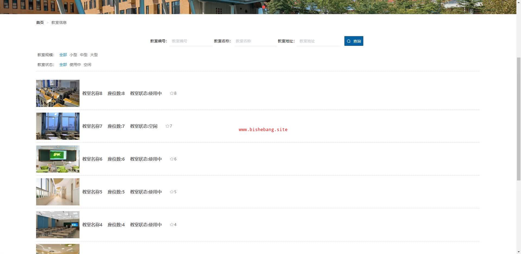This screenshot has width=521, height=254.
Task: Click the star icon for 教室名称7
Action: point(167,126)
